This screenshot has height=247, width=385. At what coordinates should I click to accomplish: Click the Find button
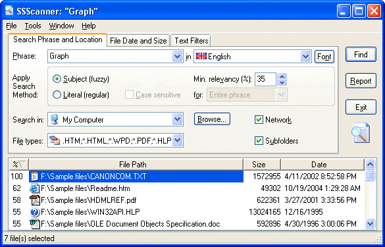[361, 55]
